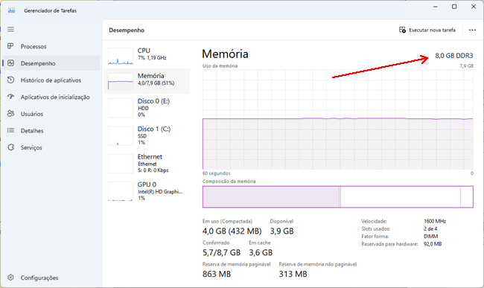Select Disco 0 (E:) HDD item
The width and height of the screenshot is (484, 288).
(147, 108)
